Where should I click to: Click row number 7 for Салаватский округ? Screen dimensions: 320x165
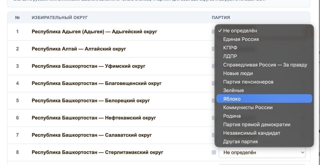click(x=17, y=135)
